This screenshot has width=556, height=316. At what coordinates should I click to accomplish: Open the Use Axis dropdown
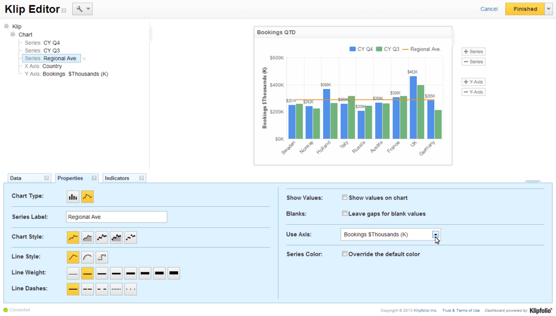[435, 235]
